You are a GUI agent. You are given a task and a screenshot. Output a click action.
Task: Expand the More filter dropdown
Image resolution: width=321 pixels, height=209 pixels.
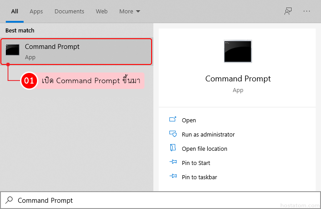click(130, 11)
